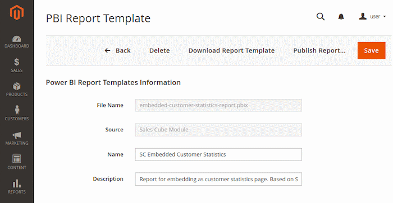Viewport: 393px width, 203px height.
Task: Open the Marketing sidebar menu
Action: tap(17, 139)
